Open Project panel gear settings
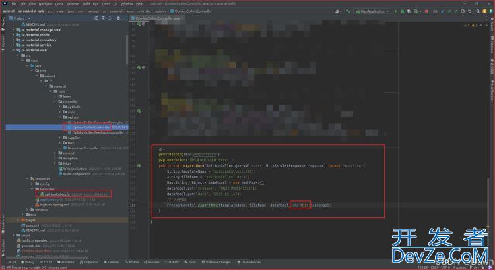This screenshot has height=270, width=495. pos(118,18)
